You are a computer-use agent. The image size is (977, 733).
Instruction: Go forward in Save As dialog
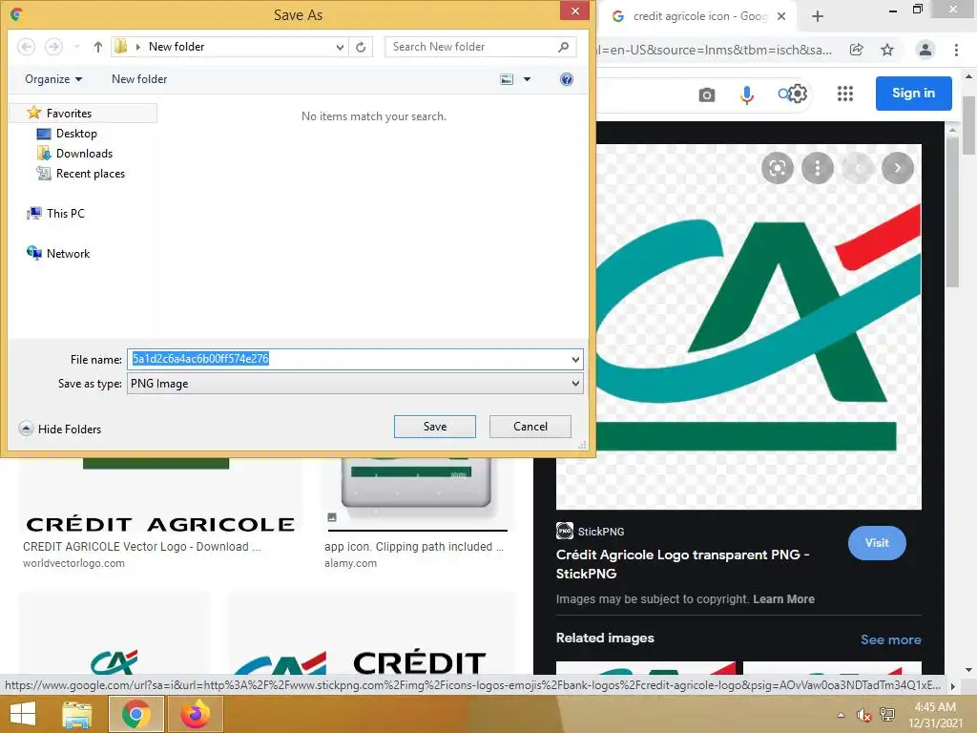pyautogui.click(x=54, y=47)
